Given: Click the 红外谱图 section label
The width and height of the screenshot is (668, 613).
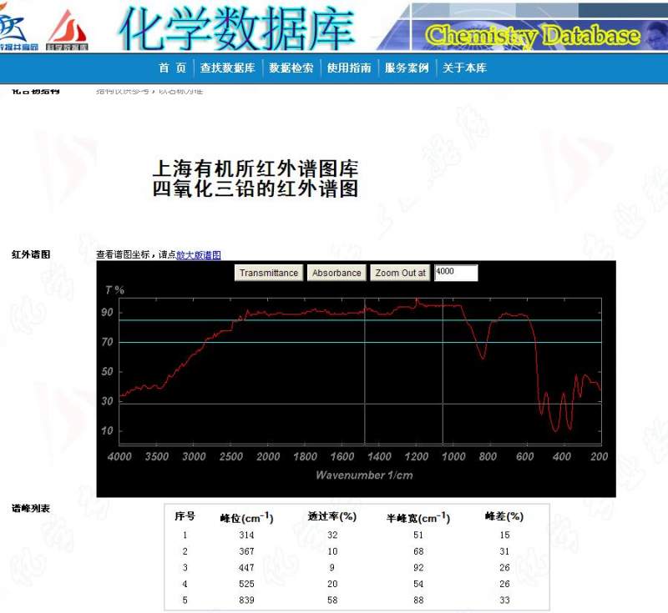Looking at the screenshot, I should (31, 254).
